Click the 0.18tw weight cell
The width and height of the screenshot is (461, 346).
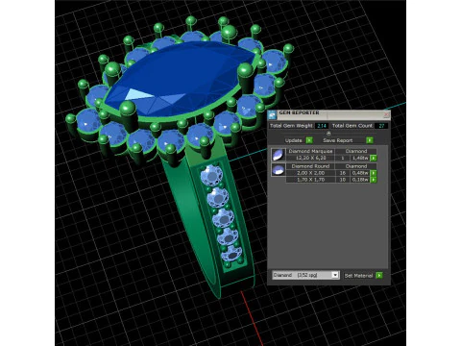[x=360, y=180]
